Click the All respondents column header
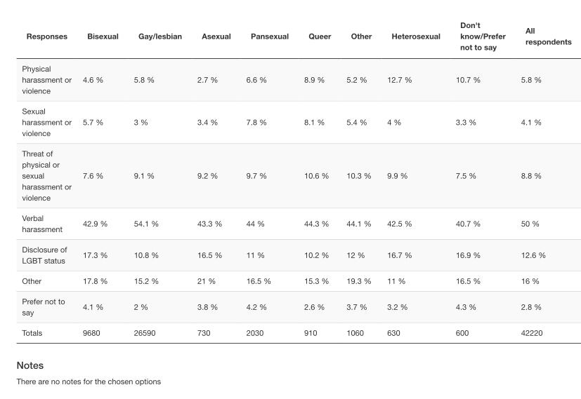Image resolution: width=581 pixels, height=399 pixels. pos(548,36)
